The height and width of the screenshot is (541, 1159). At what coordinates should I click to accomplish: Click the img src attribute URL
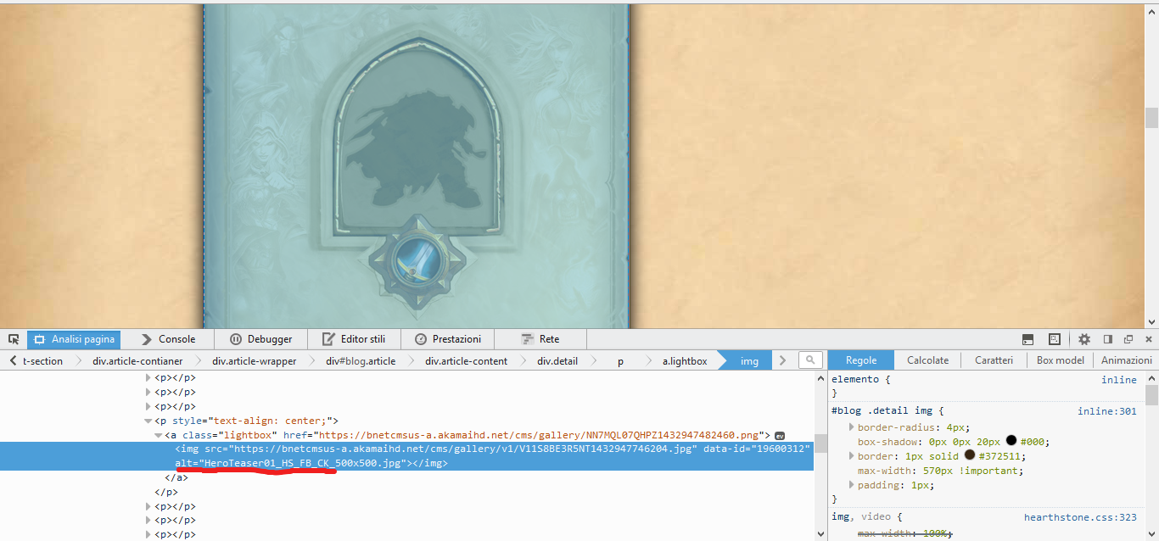pyautogui.click(x=465, y=449)
